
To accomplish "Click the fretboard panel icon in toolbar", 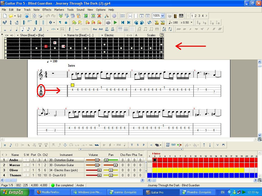I will 175,16.
